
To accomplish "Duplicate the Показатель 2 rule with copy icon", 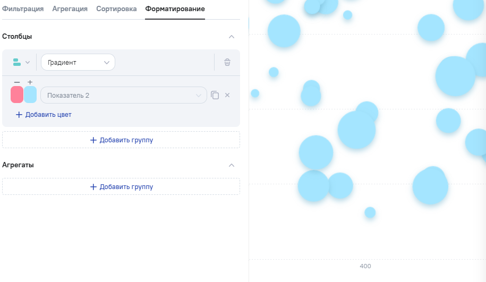I will pos(215,95).
